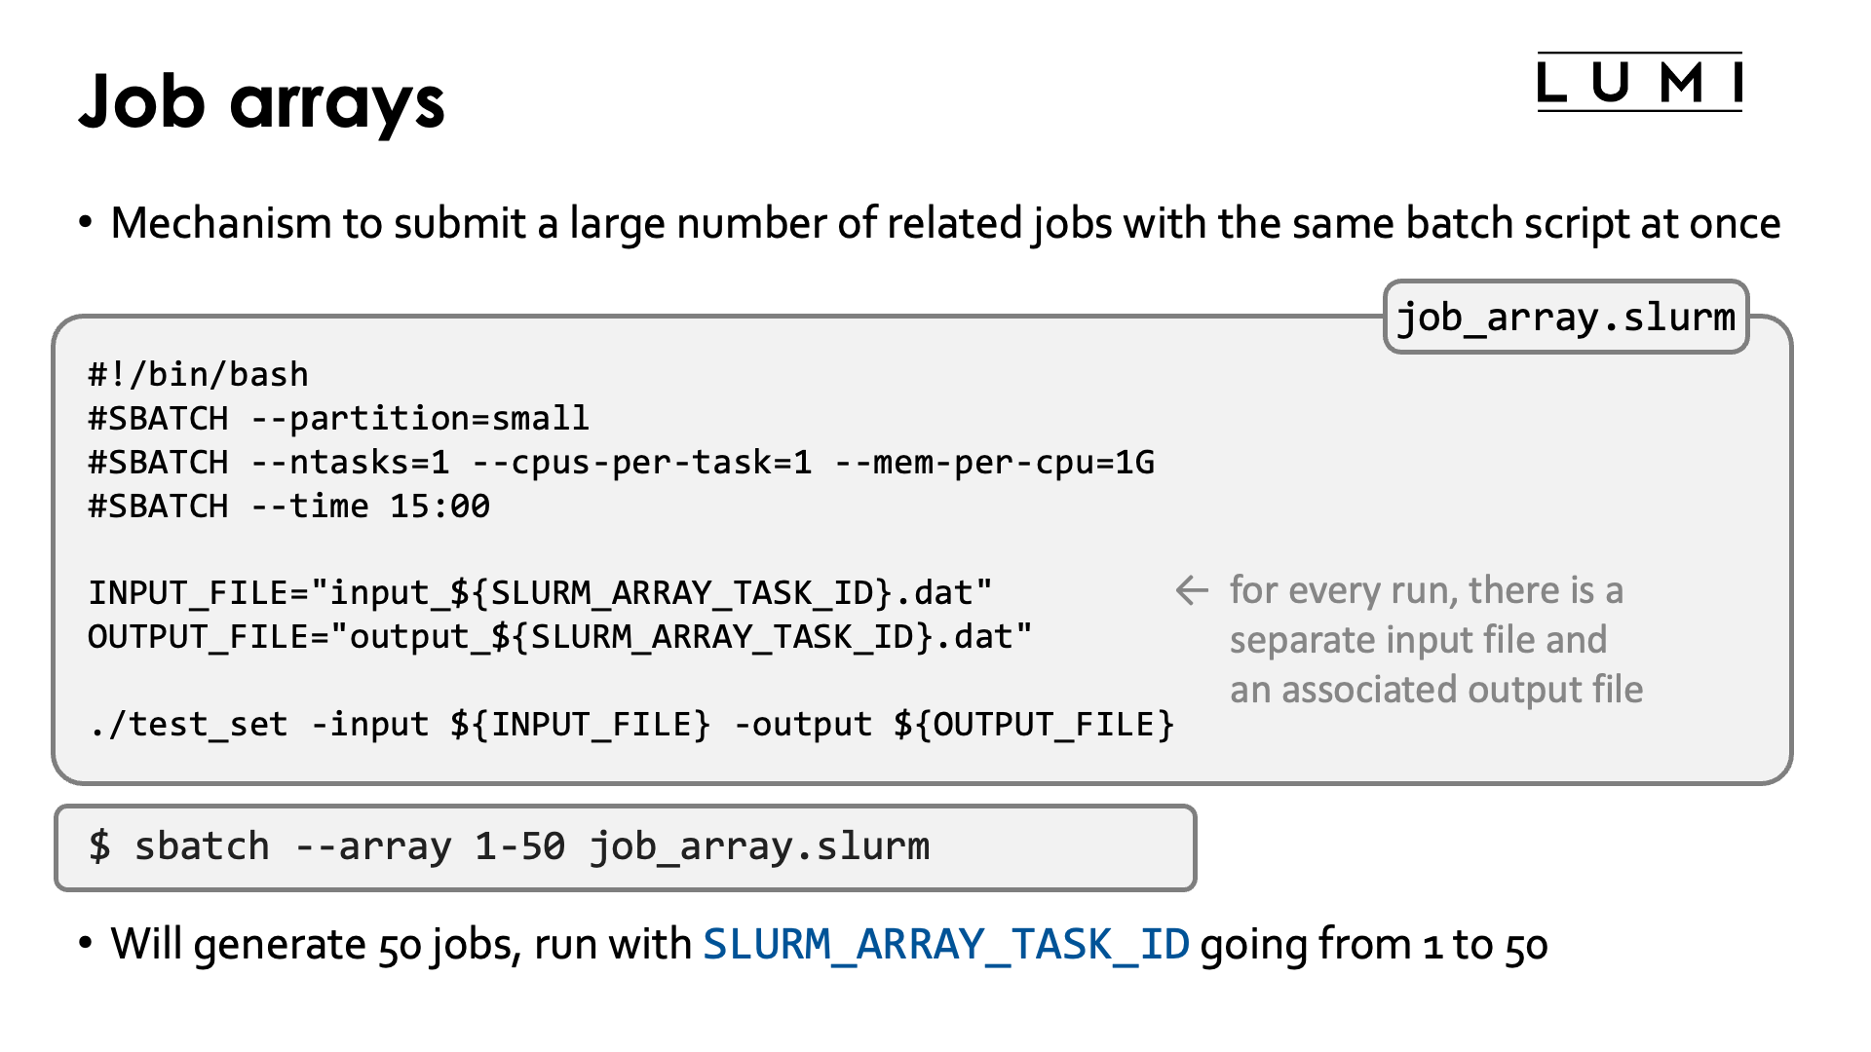This screenshot has width=1871, height=1052.
Task: Click the --time 15:00 SBATCH line
Action: click(288, 507)
